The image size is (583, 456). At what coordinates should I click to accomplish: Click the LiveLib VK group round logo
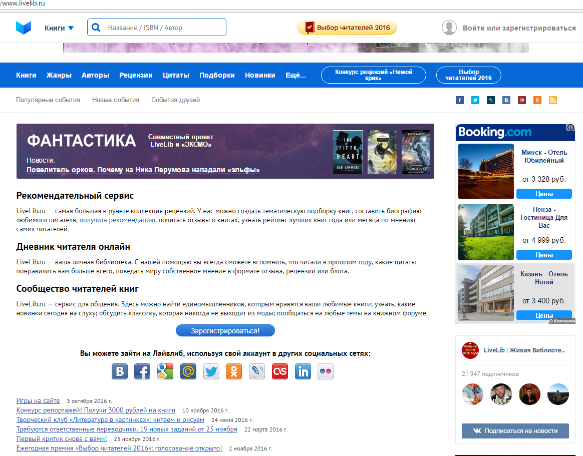pos(470,350)
